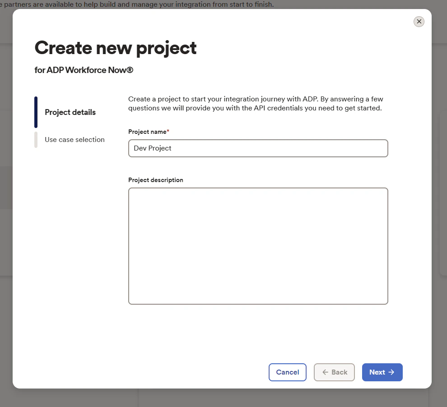This screenshot has width=447, height=407.
Task: Proceed by clicking the Next button
Action: pos(382,372)
